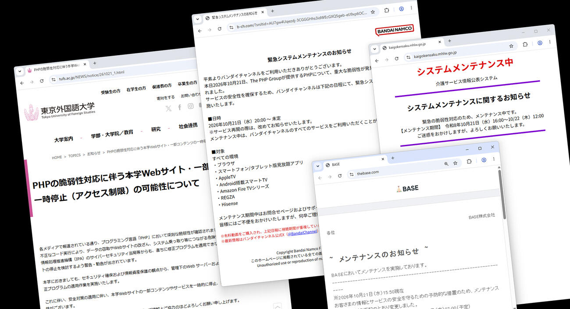Reload the kaigokensaku.mhlw.go.jp page
Screen dimensions: 570x309
pos(396,59)
